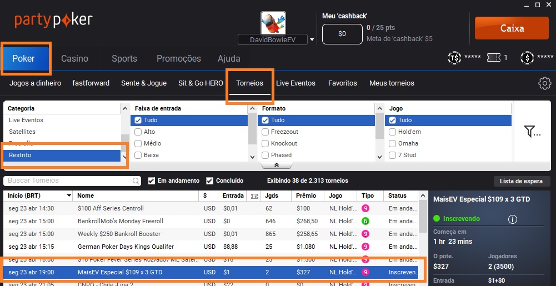Enable the Omaha game checkbox
Image resolution: width=556 pixels, height=286 pixels.
coord(392,143)
